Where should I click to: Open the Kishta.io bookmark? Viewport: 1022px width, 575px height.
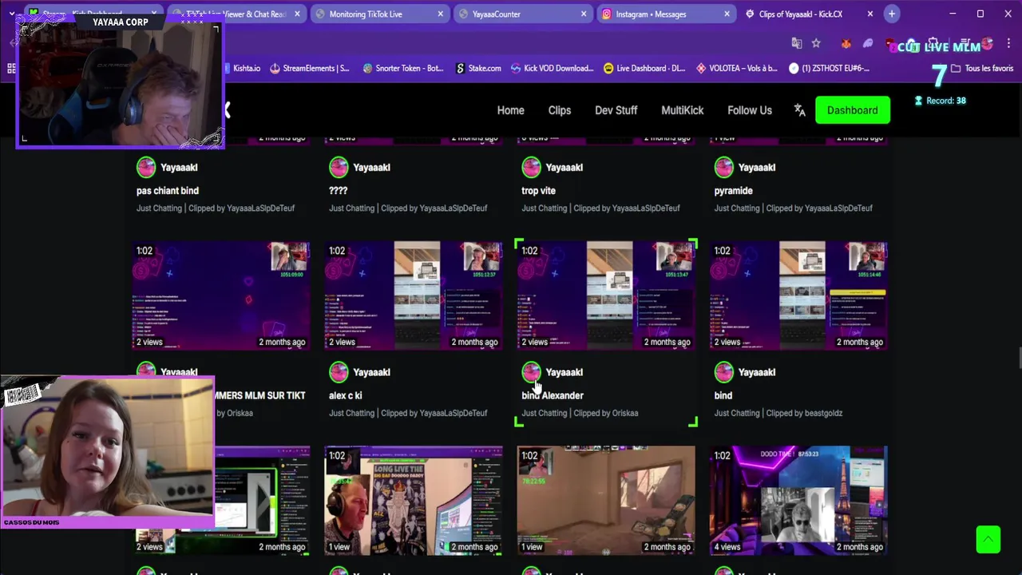[x=247, y=69]
